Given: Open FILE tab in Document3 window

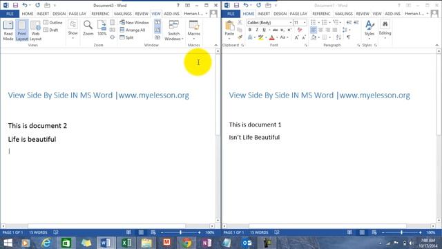Looking at the screenshot, I should click(x=10, y=14).
